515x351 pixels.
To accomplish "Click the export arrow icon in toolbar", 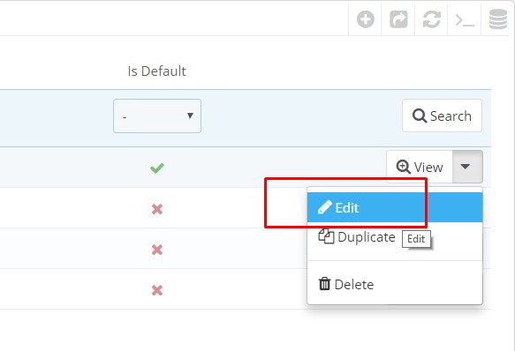I will pos(398,19).
